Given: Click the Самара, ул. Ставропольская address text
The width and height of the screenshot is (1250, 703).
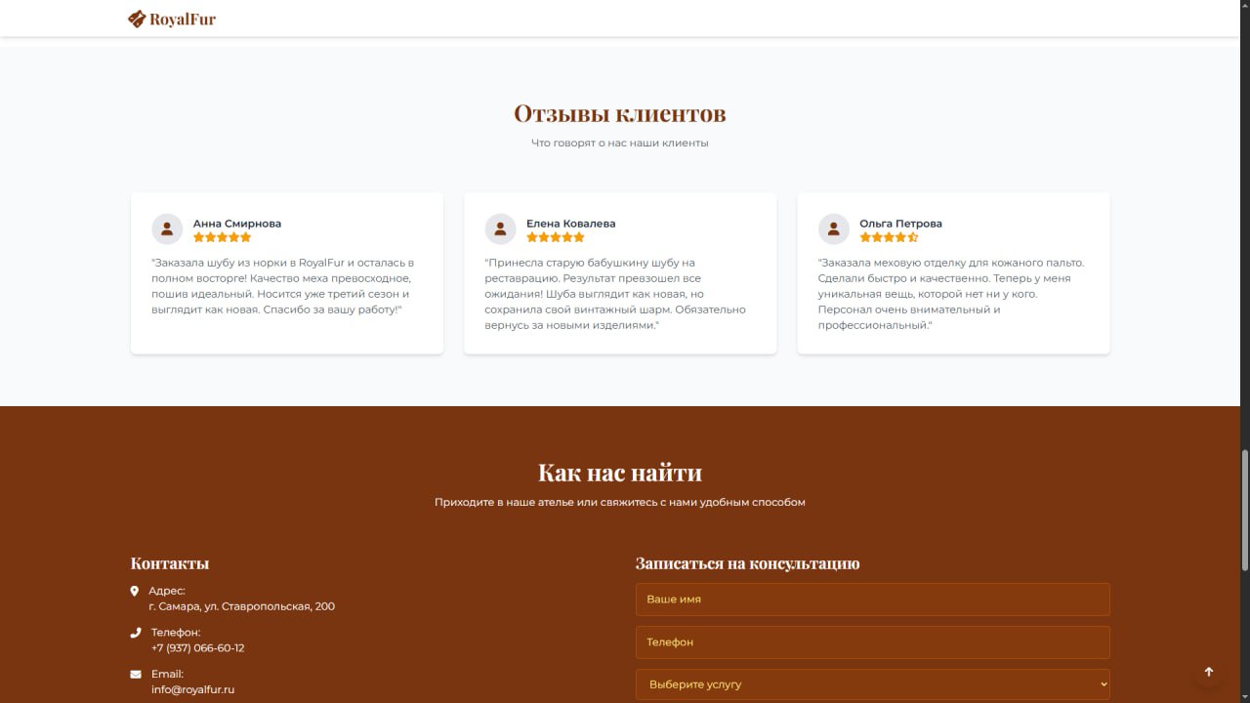Looking at the screenshot, I should (241, 606).
